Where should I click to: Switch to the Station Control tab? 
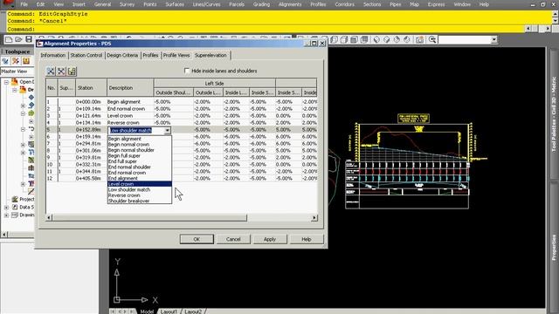coord(86,55)
